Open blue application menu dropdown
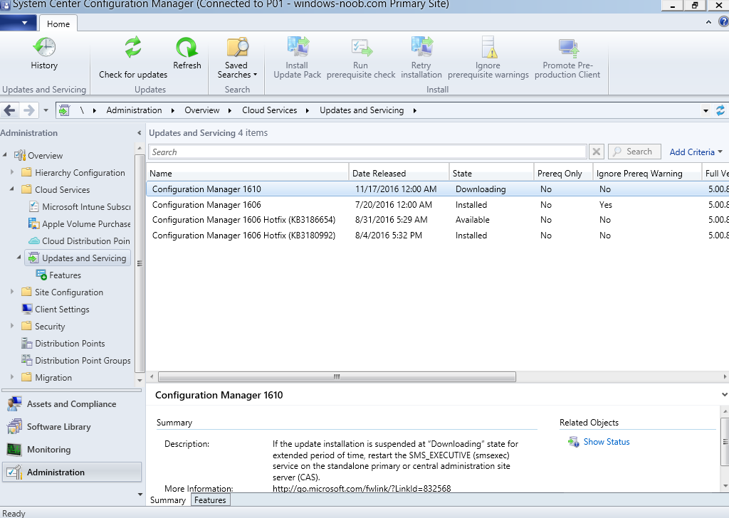The image size is (729, 518). coord(19,22)
